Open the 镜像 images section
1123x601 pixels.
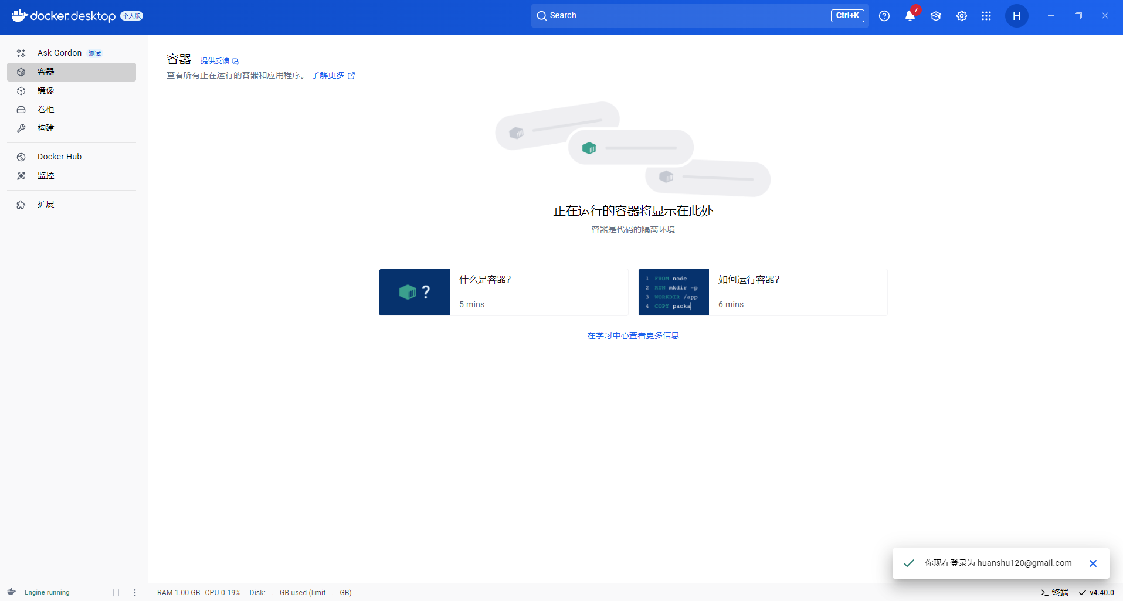tap(72, 90)
